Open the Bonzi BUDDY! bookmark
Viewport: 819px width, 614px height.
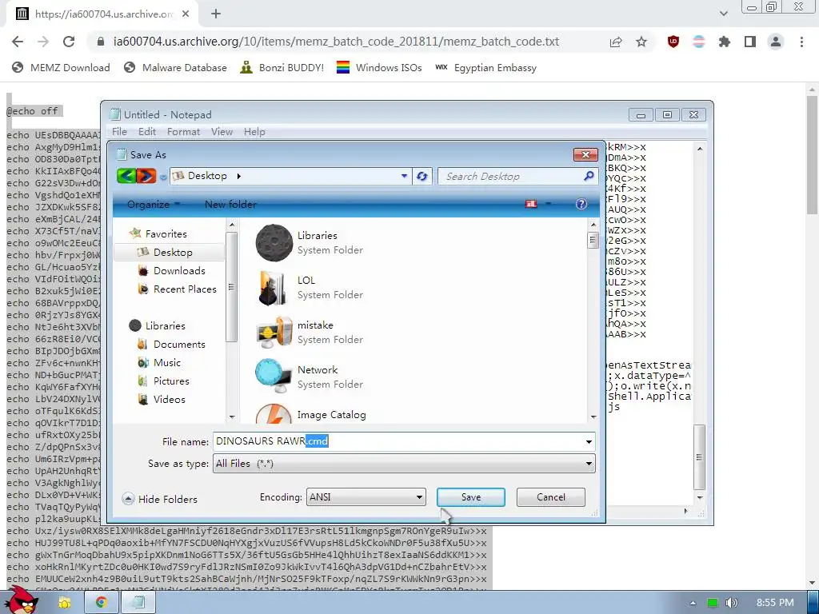(x=282, y=67)
